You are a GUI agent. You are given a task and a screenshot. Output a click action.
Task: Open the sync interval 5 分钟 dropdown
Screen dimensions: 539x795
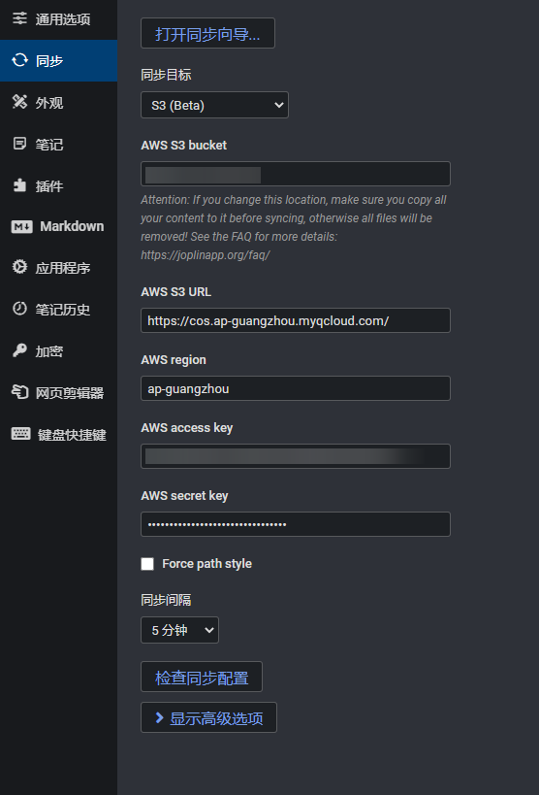pos(180,630)
